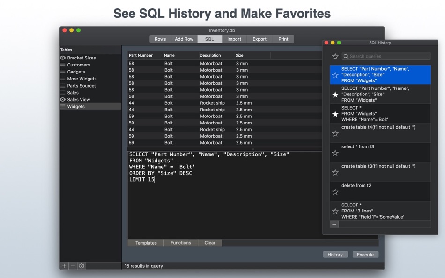Select history query create table t4
Image resolution: width=445 pixels, height=278 pixels.
380,133
